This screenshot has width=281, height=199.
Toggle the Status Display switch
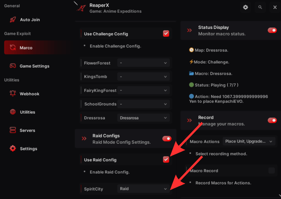pyautogui.click(x=272, y=30)
